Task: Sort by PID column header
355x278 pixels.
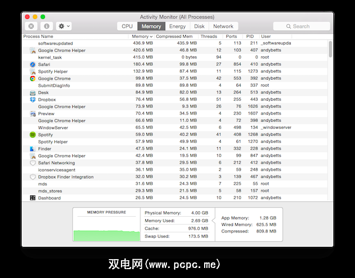Action: tap(250, 36)
